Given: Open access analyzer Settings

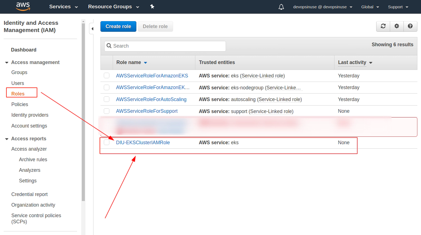Looking at the screenshot, I should [x=28, y=181].
